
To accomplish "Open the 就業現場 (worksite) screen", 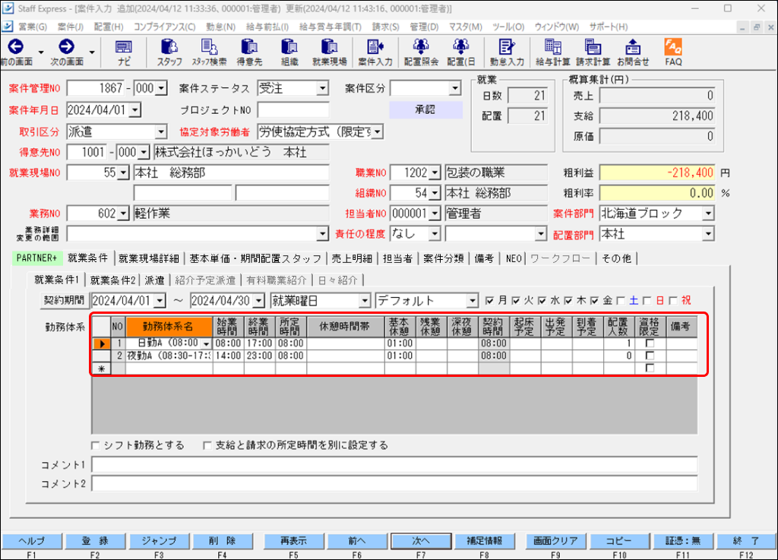I will [333, 52].
